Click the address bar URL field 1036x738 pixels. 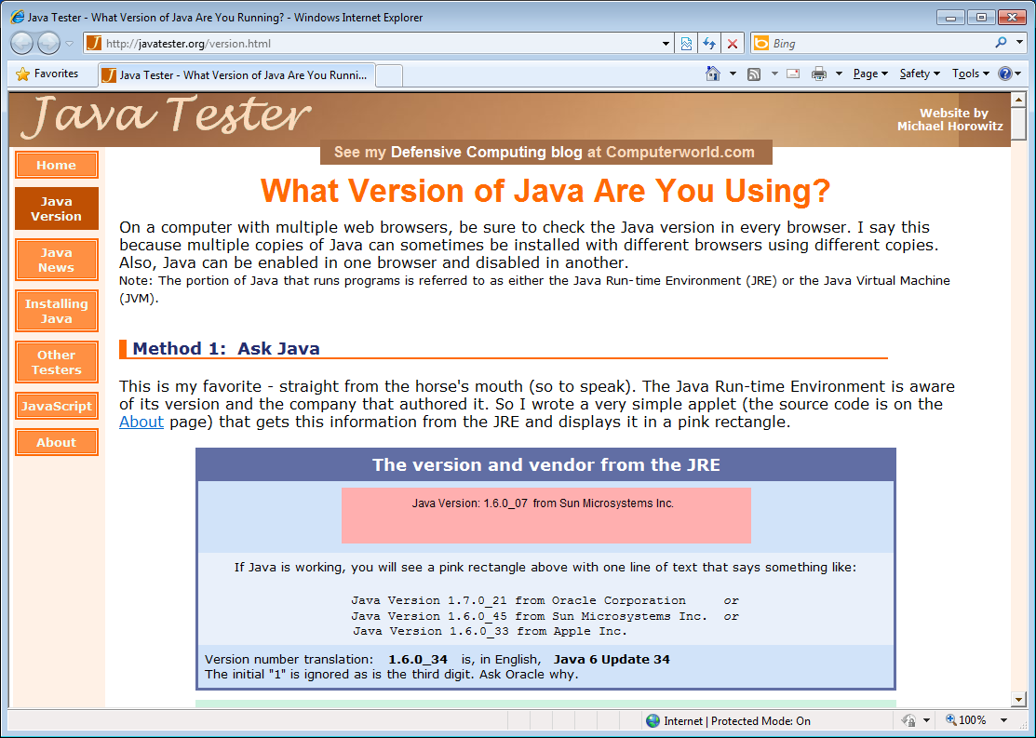[373, 44]
